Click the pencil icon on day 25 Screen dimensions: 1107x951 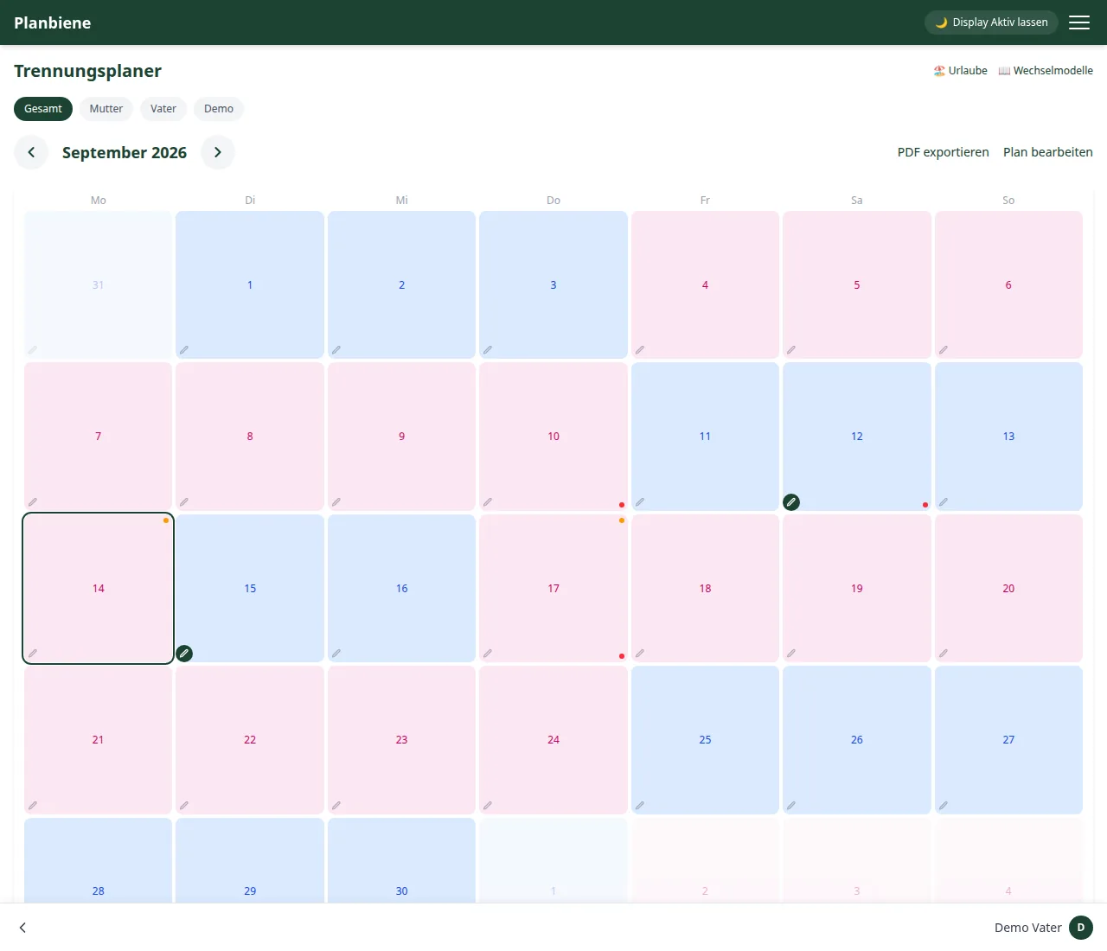(639, 806)
